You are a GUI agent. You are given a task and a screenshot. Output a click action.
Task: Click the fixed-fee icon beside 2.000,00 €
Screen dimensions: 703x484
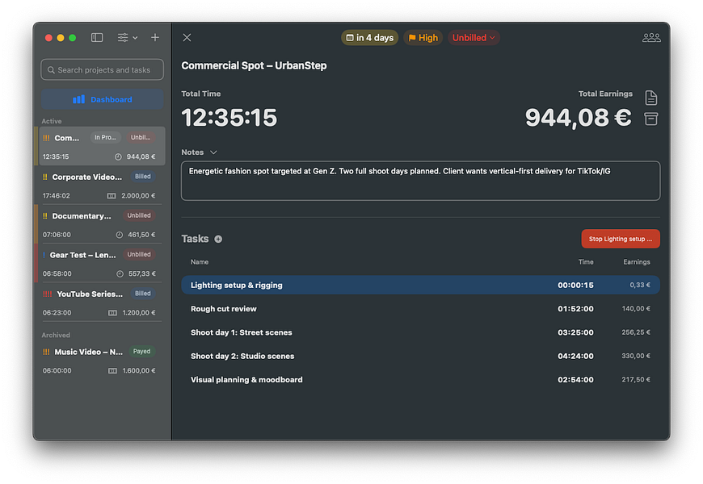tap(112, 196)
